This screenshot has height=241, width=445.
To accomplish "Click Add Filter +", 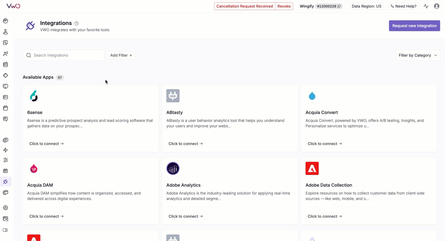I will (121, 55).
